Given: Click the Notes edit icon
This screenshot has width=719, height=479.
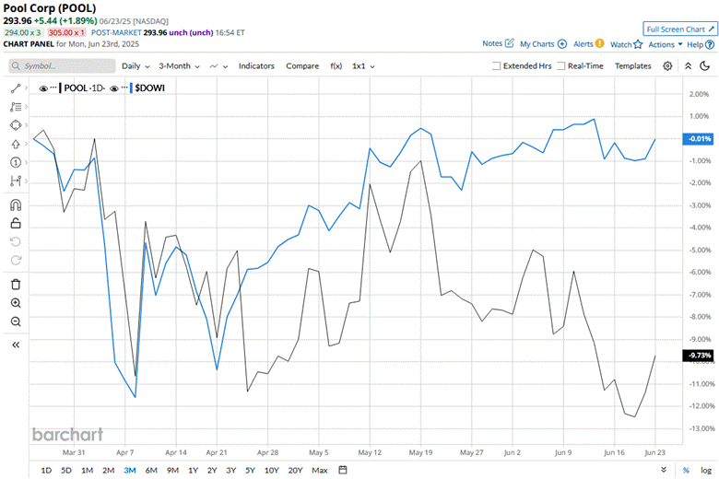Looking at the screenshot, I should click(x=510, y=43).
